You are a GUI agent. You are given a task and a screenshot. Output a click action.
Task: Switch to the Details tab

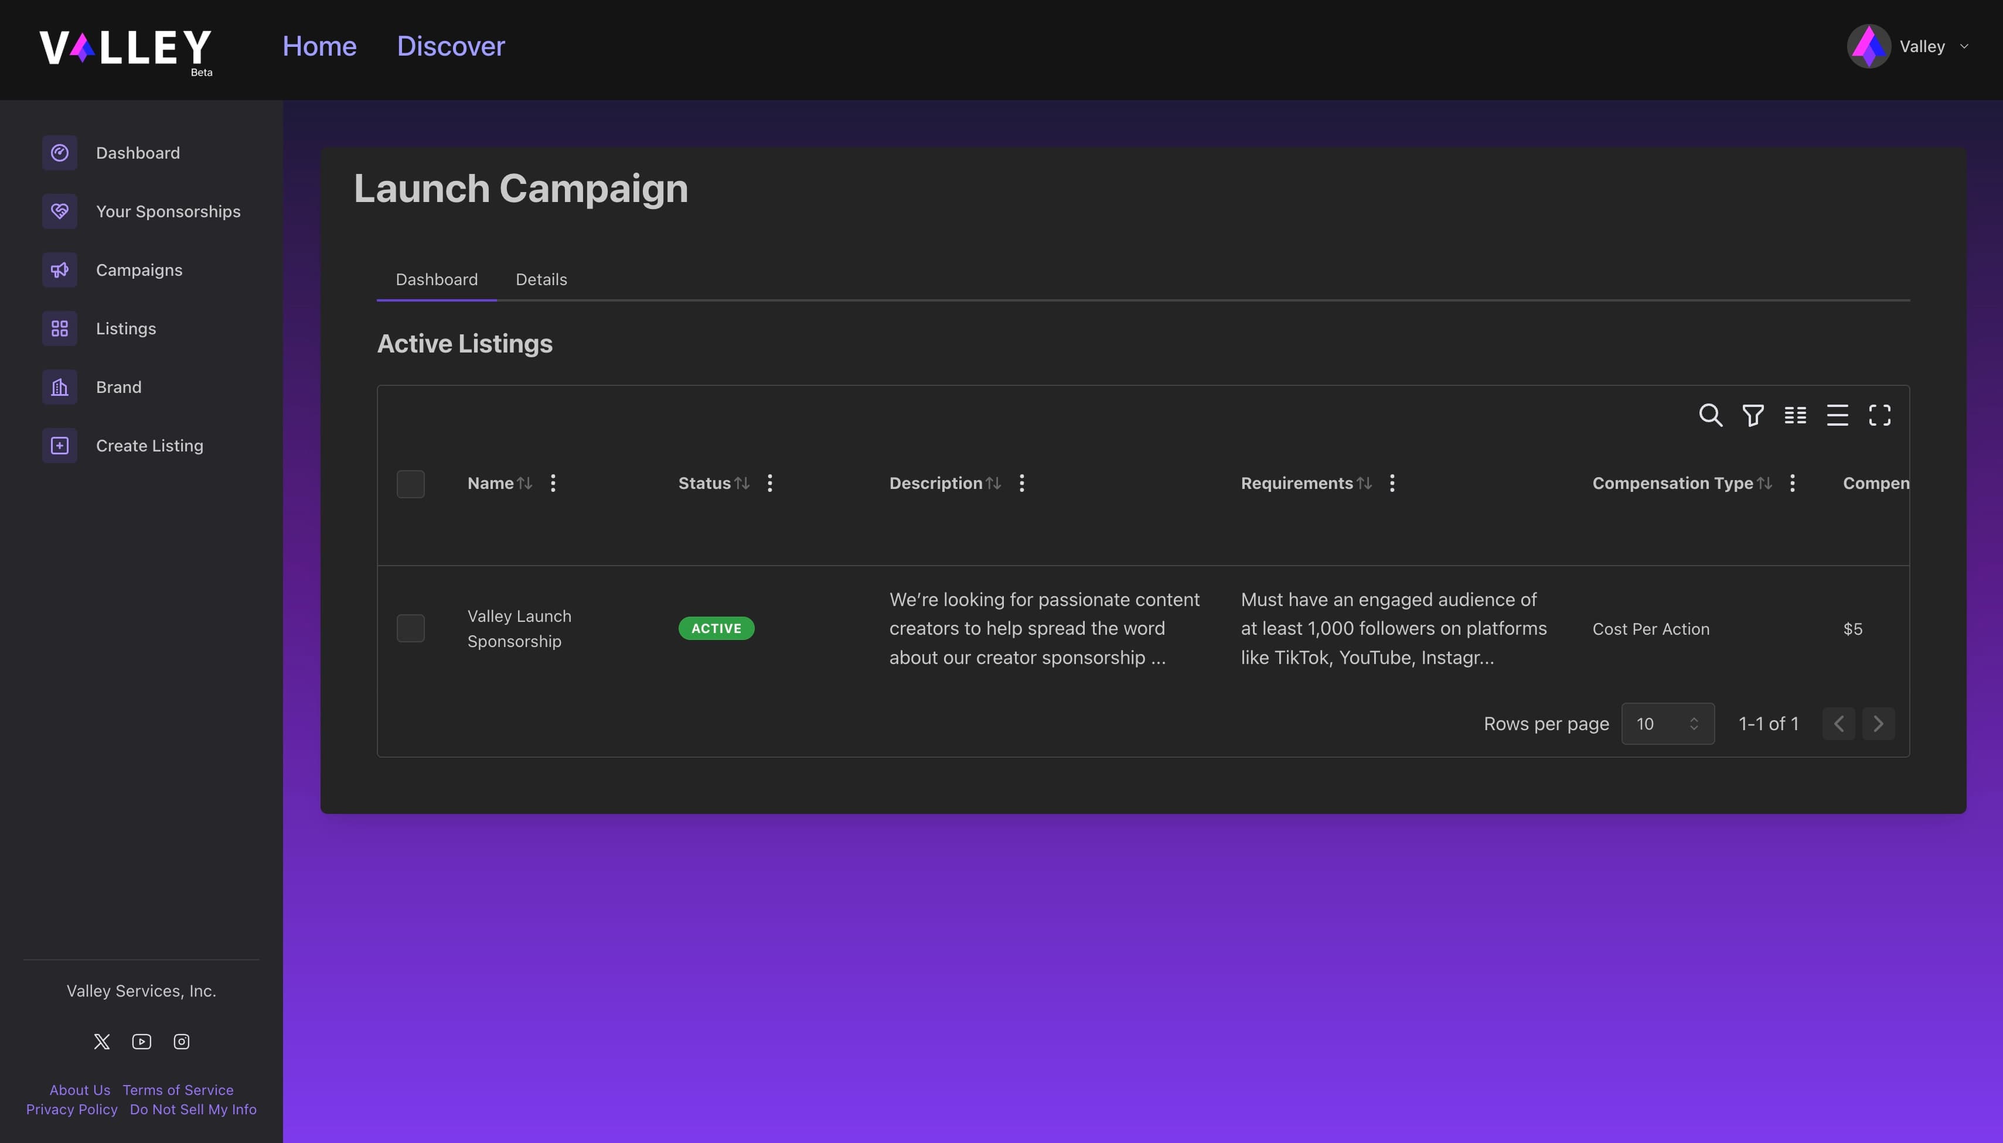(541, 279)
